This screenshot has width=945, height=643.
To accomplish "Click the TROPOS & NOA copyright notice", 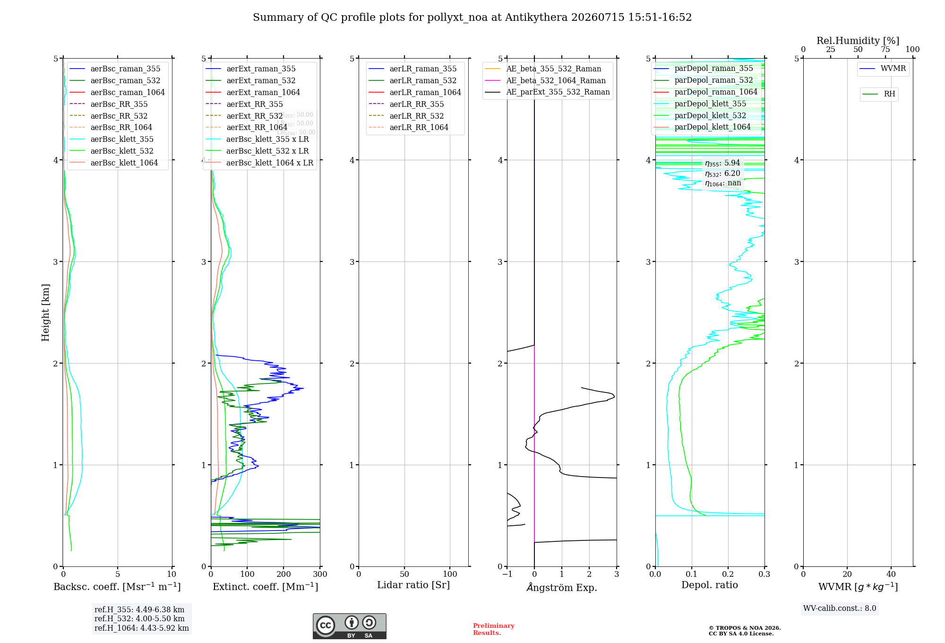I will pyautogui.click(x=744, y=631).
